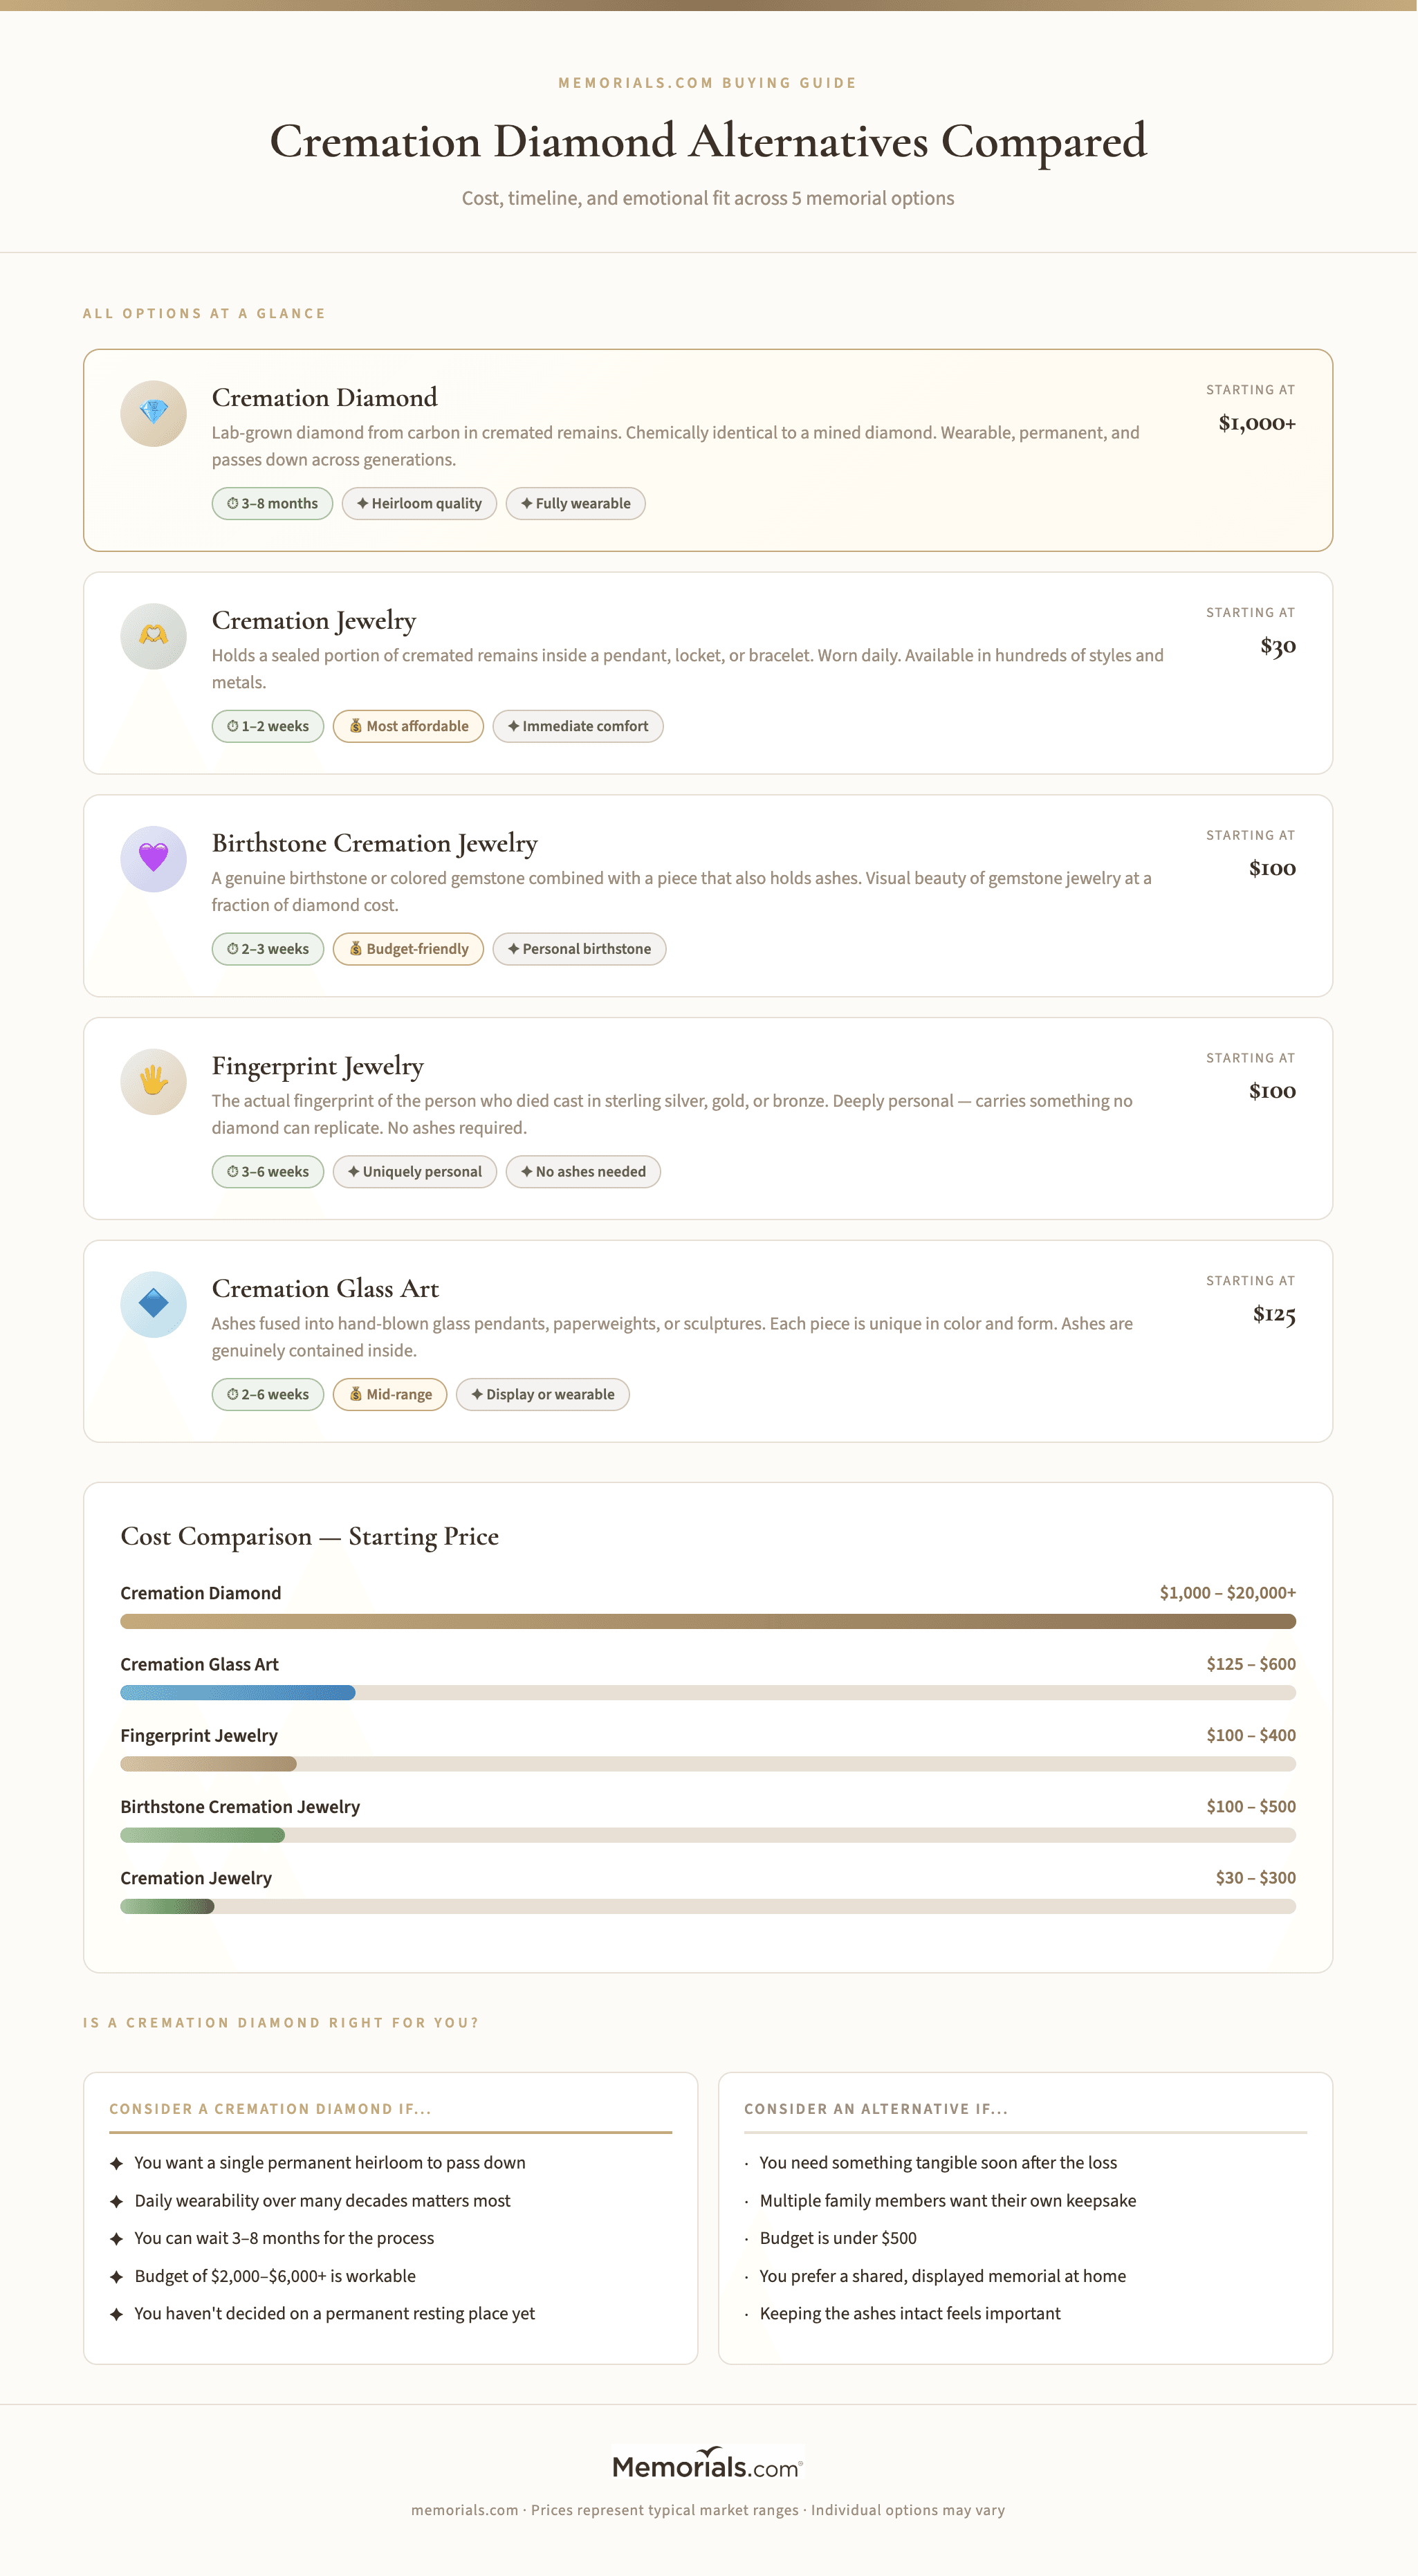This screenshot has height=2576, width=1418.
Task: Toggle the Budget-friendly filter chip
Action: point(408,948)
